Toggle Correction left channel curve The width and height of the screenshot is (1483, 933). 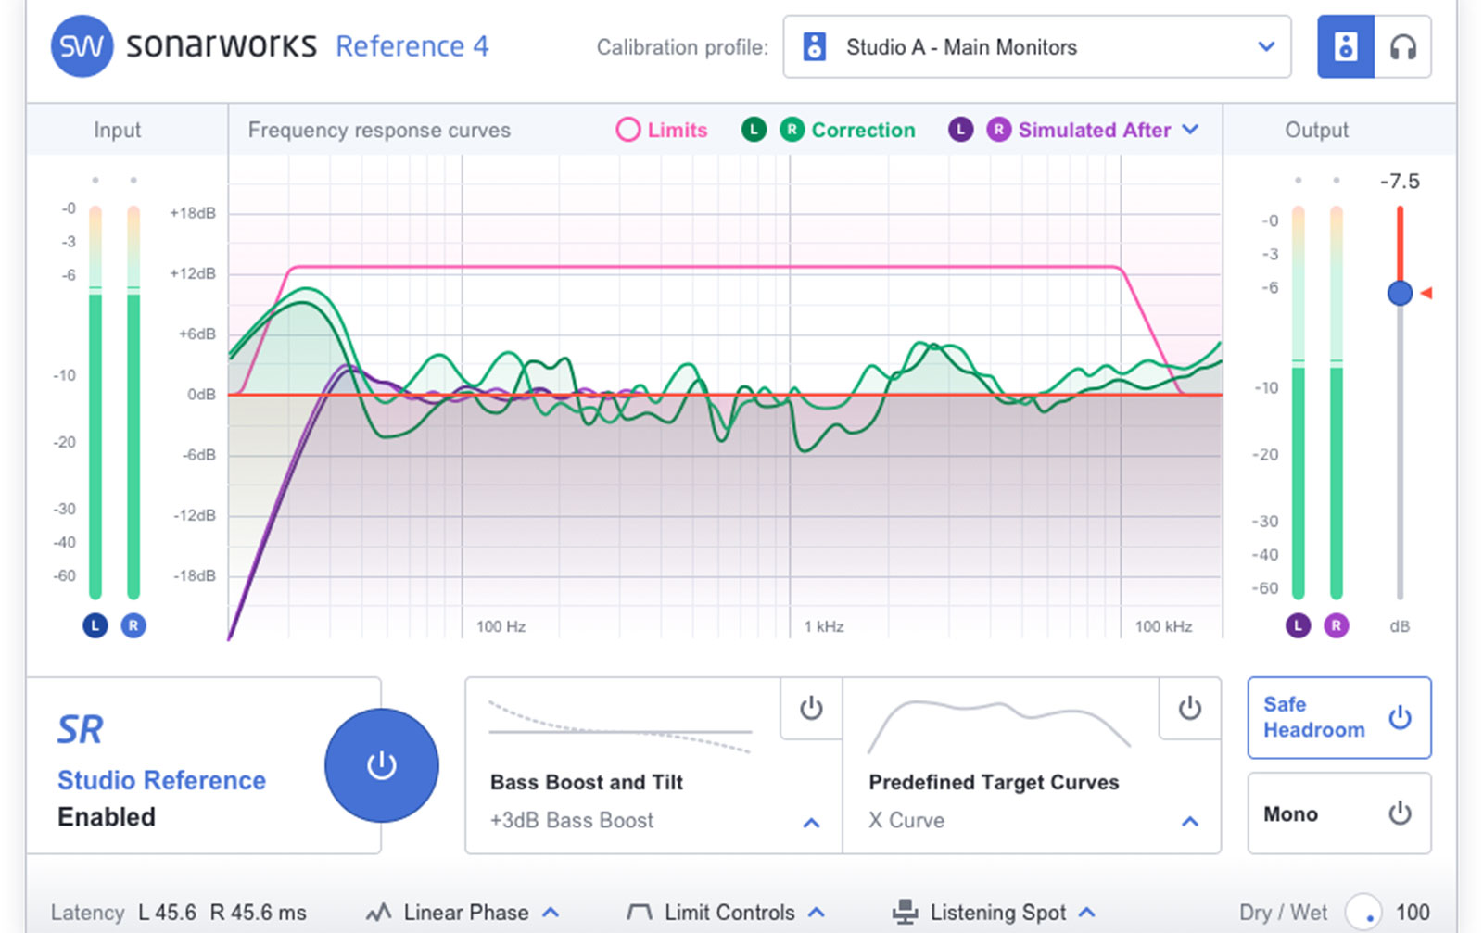pyautogui.click(x=754, y=130)
